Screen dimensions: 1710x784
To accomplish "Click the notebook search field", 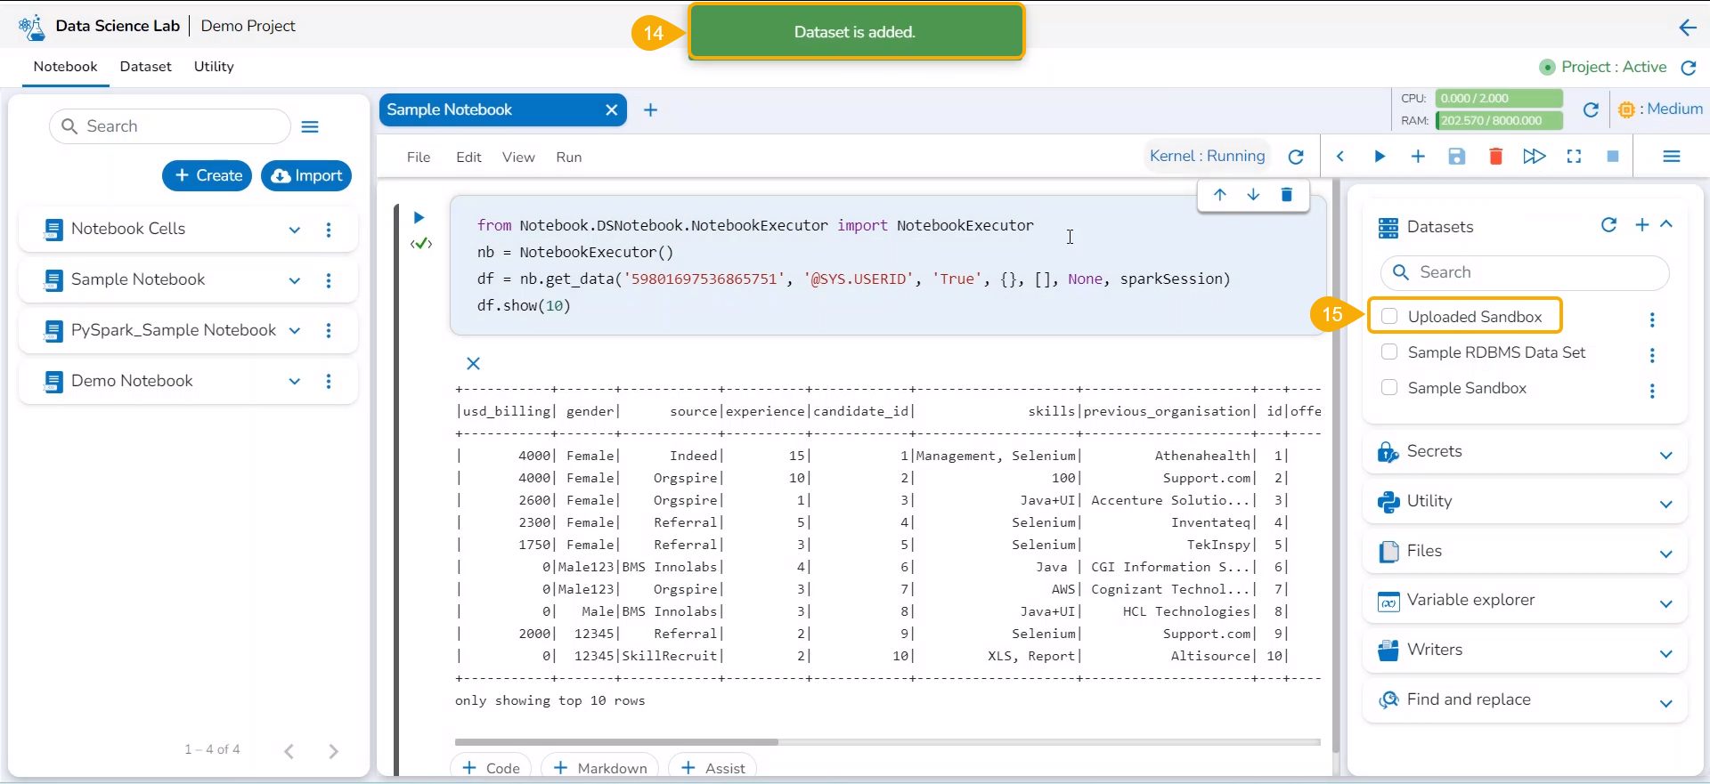I will [x=183, y=126].
